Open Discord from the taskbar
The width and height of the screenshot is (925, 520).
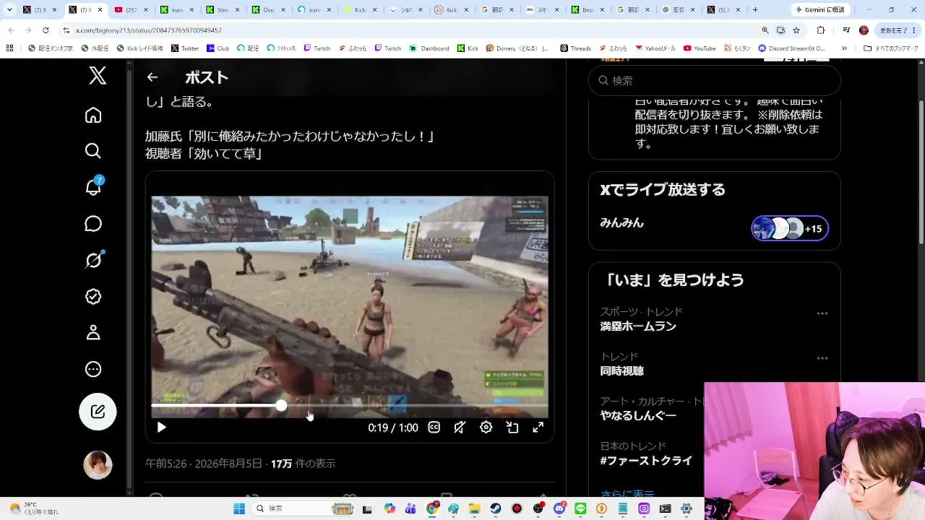pyautogui.click(x=559, y=508)
